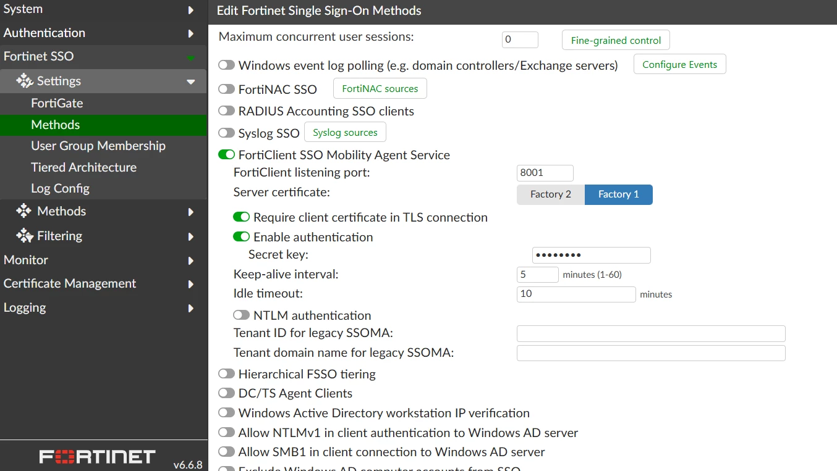Screen dimensions: 837x471
Task: Click Configure Events button
Action: pyautogui.click(x=680, y=64)
